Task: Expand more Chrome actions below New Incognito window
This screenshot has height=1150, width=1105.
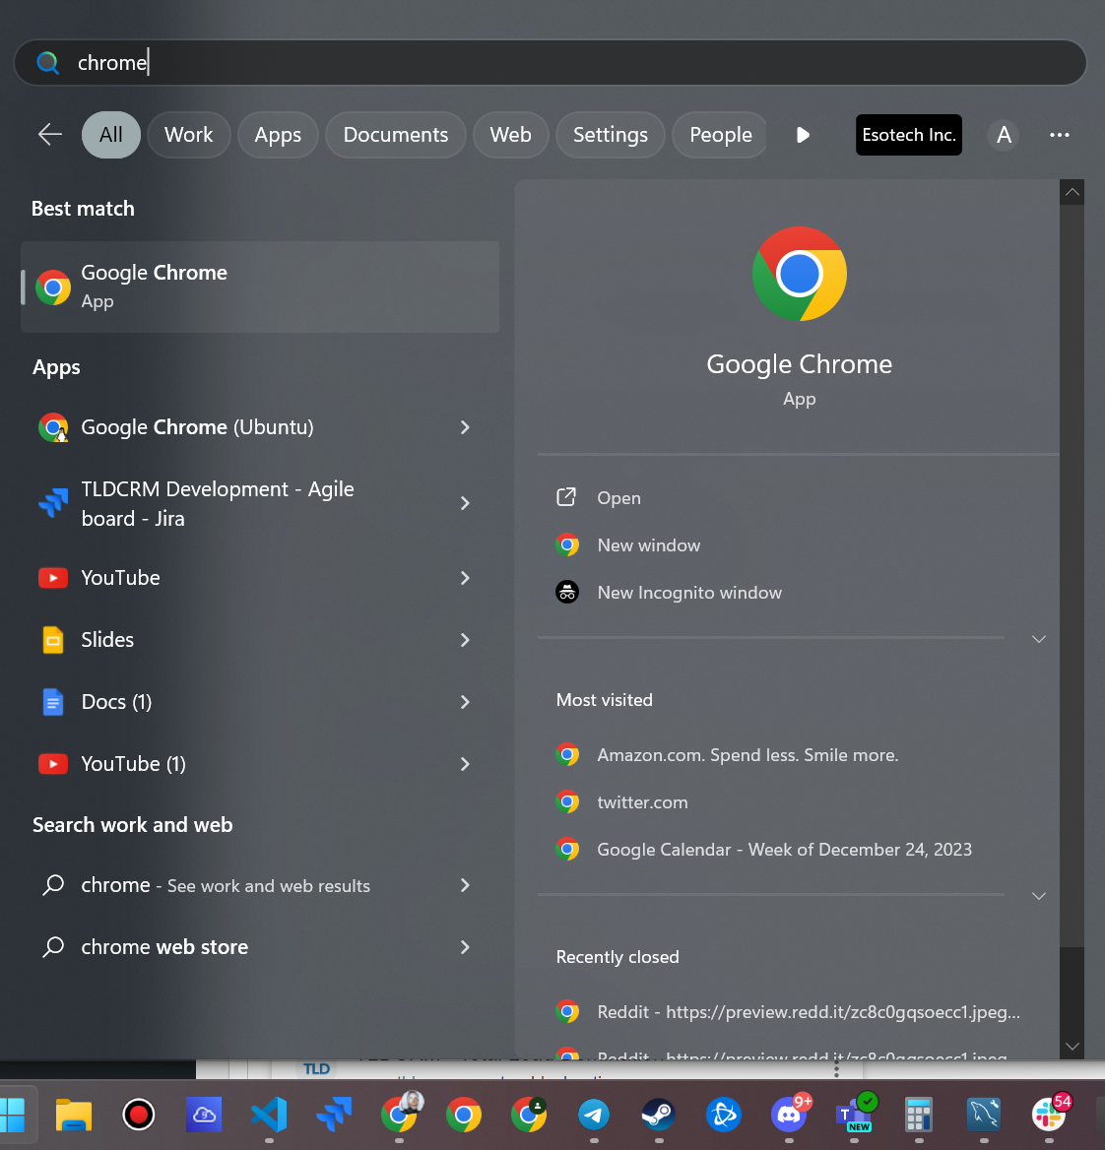Action: tap(1038, 639)
